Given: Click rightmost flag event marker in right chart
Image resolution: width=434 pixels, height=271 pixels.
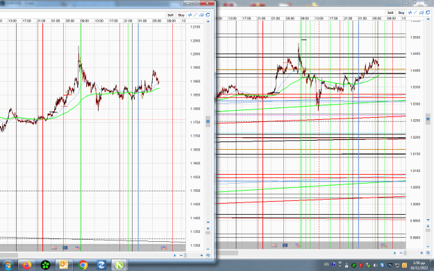Looking at the screenshot, I should (384, 245).
